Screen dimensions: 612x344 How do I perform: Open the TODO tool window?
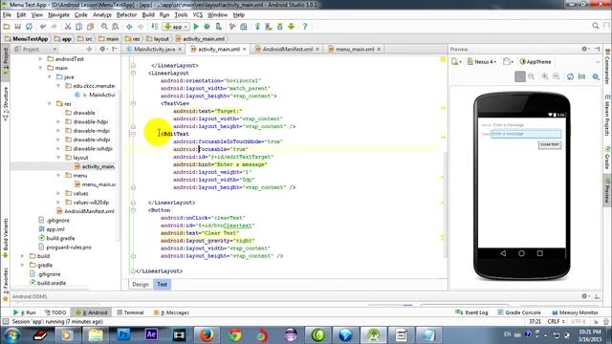[55, 312]
